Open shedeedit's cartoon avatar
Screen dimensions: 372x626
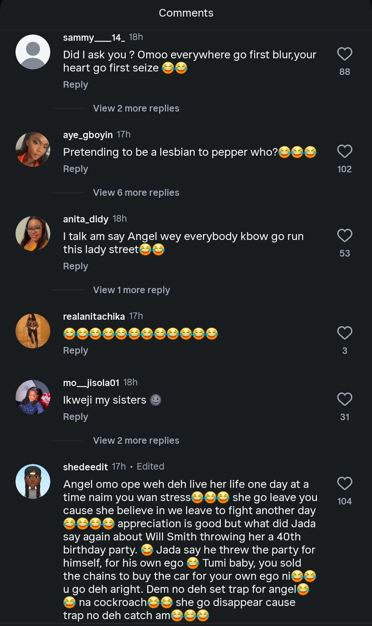pos(33,482)
